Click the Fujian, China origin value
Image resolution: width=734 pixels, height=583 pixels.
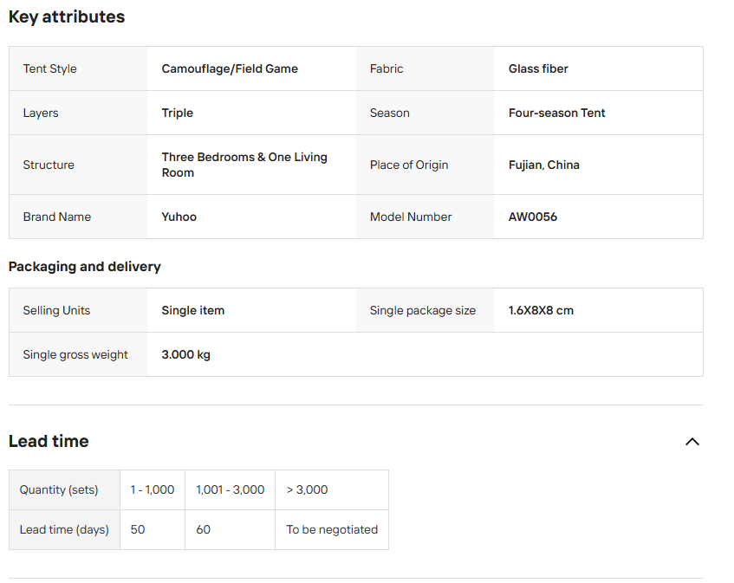[x=543, y=165]
